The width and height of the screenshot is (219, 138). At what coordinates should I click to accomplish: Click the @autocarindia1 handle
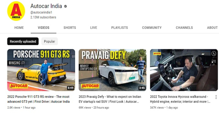coord(41,12)
